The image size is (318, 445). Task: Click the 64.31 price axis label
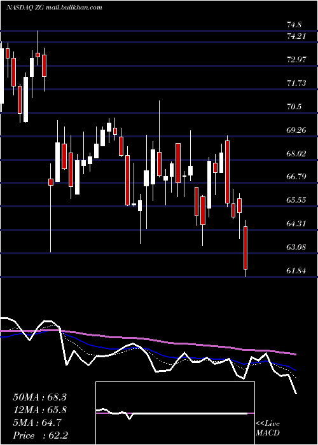[x=297, y=224]
